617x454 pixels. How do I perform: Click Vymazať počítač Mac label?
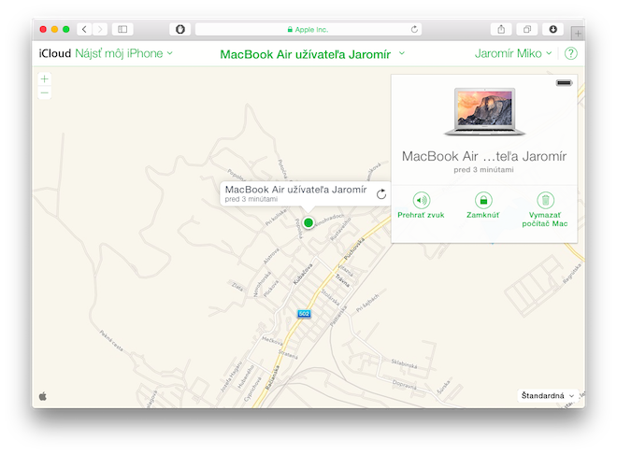545,220
